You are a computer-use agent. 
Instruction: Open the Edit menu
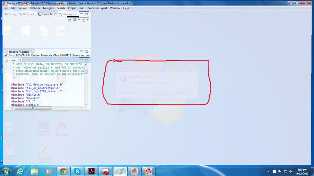pos(13,8)
